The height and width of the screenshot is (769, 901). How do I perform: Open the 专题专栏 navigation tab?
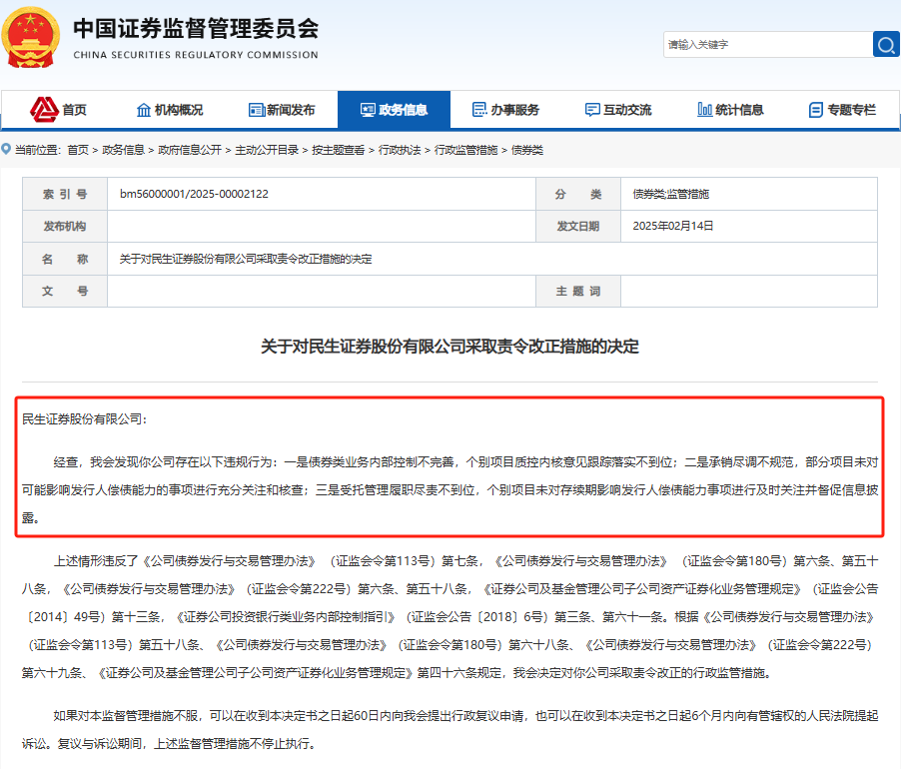coord(842,109)
